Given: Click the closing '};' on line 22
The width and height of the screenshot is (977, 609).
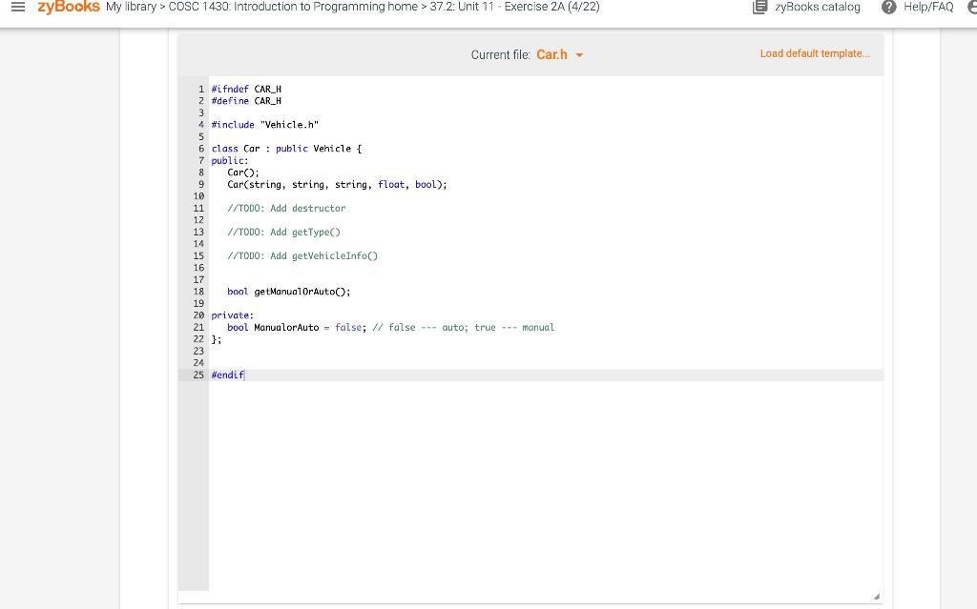Looking at the screenshot, I should pos(217,339).
